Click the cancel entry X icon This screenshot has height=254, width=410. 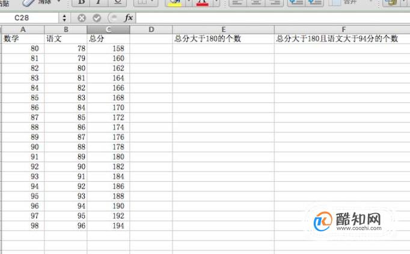click(82, 18)
